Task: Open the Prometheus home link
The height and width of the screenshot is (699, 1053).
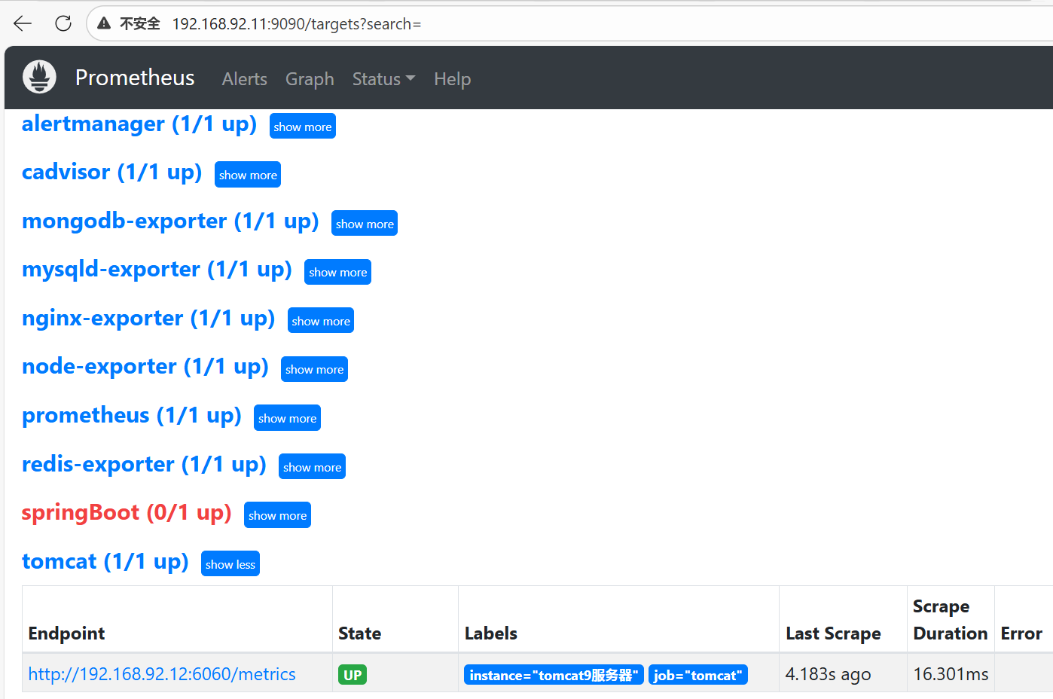Action: point(135,78)
